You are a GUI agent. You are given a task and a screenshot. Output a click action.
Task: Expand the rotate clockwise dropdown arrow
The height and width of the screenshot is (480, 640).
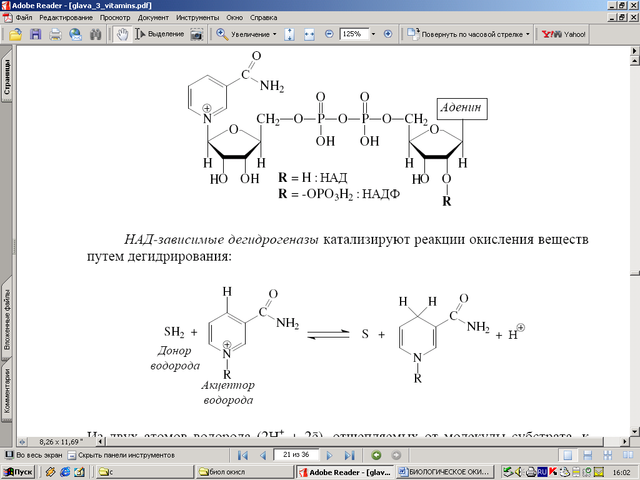(527, 34)
